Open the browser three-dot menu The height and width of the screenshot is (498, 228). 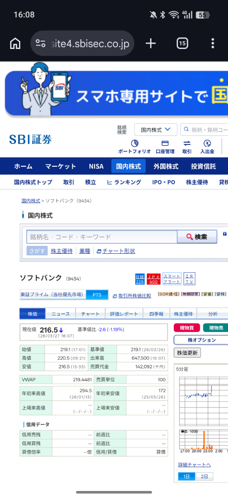click(213, 43)
